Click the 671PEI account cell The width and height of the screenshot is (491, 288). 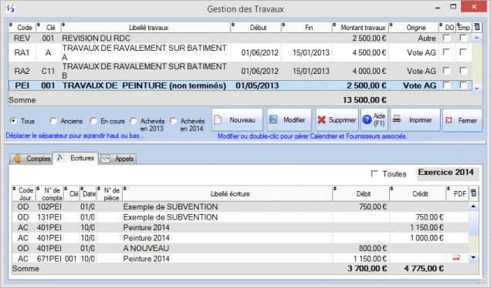click(x=49, y=259)
